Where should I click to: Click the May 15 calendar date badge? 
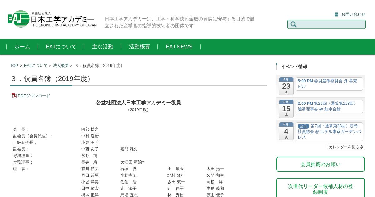click(286, 109)
